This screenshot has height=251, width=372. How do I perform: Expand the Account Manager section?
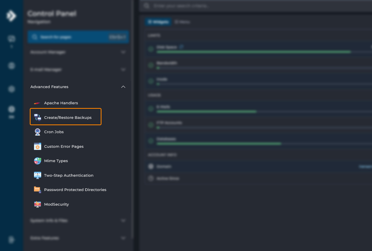[x=123, y=52]
